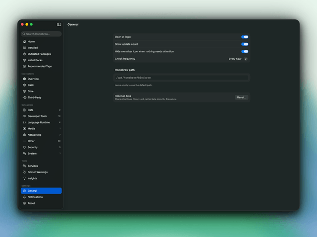Open Language Runtime category label

[39, 122]
